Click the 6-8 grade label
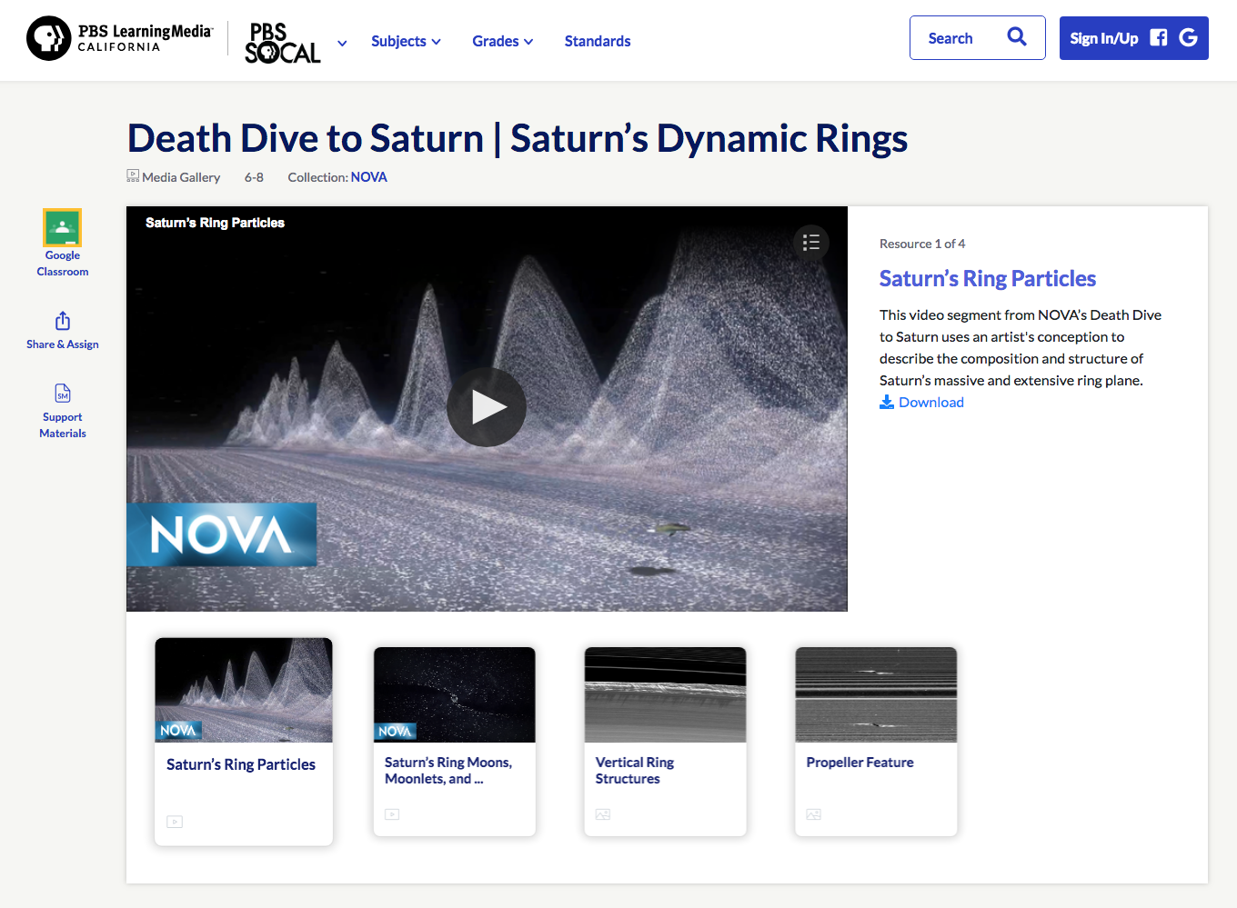Viewport: 1237px width, 908px height. click(x=254, y=177)
